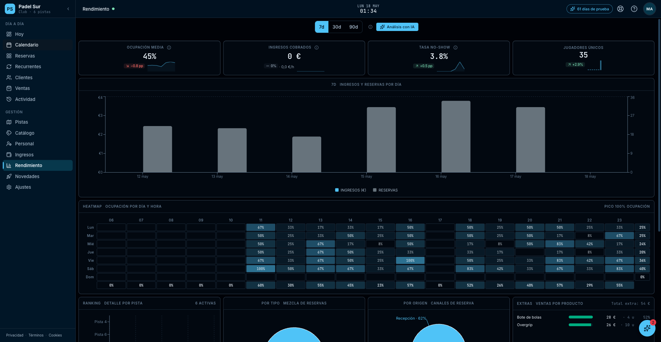The height and width of the screenshot is (342, 661).
Task: Click the Pistas map icon
Action: (x=9, y=122)
